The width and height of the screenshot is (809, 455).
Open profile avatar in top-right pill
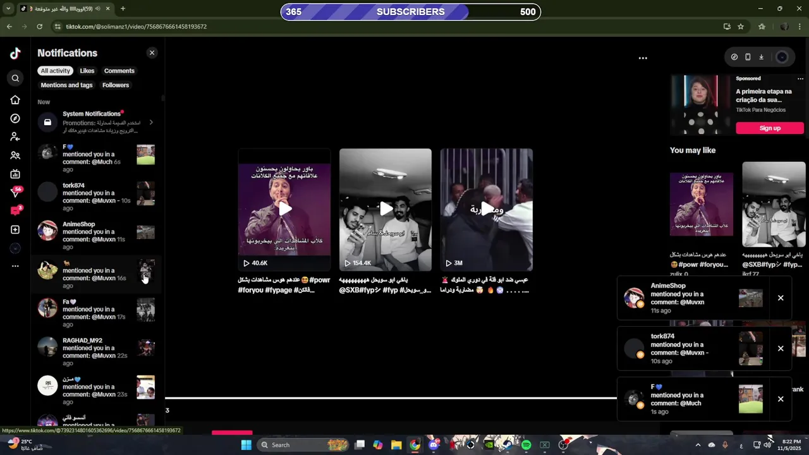(782, 57)
